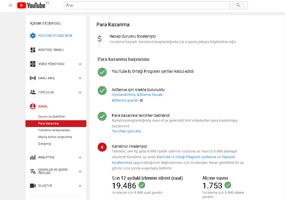285x200 pixels.
Task: Click the Hesap durumu: İnceleniyor text
Action: click(133, 36)
